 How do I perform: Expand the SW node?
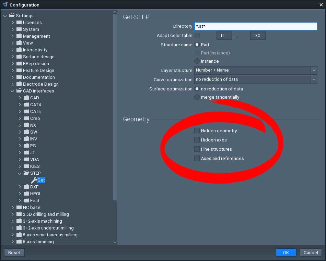[20, 132]
